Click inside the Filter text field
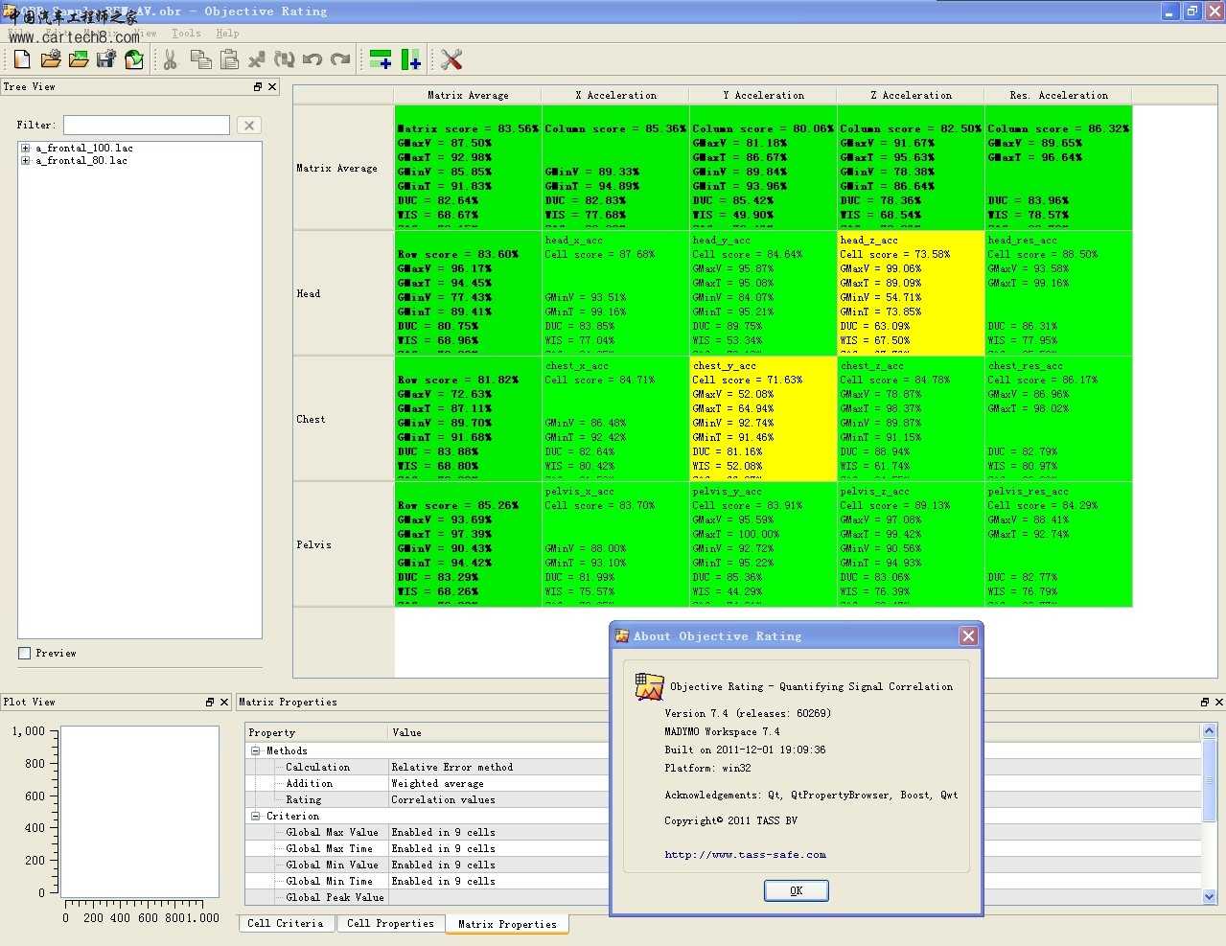 click(x=147, y=126)
